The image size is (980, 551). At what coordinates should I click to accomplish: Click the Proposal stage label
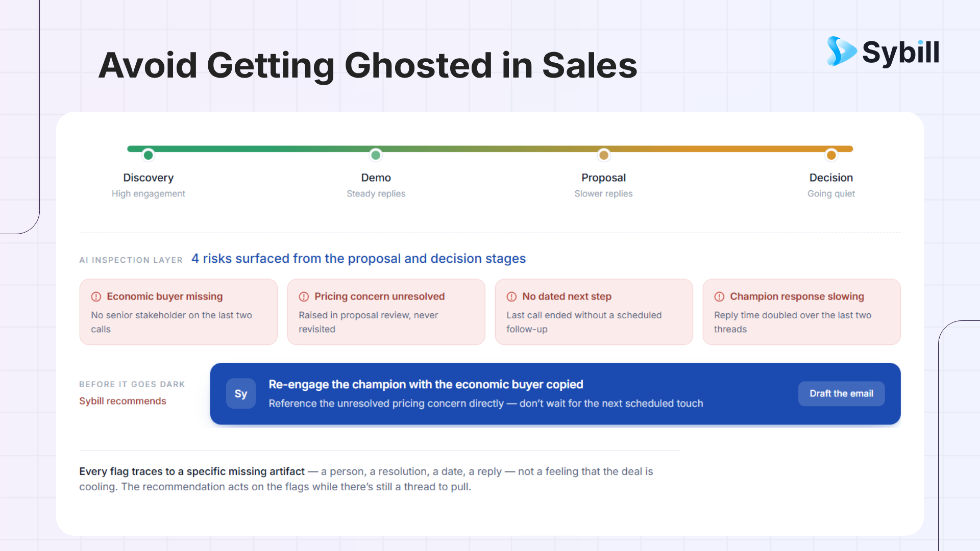tap(603, 178)
